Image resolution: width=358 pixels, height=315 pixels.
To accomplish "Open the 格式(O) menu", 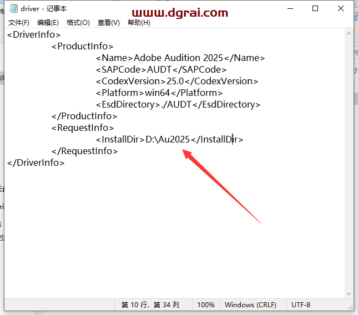I will pyautogui.click(x=78, y=23).
